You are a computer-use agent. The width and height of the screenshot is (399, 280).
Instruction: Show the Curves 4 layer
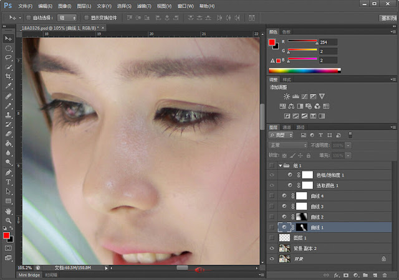(272, 196)
